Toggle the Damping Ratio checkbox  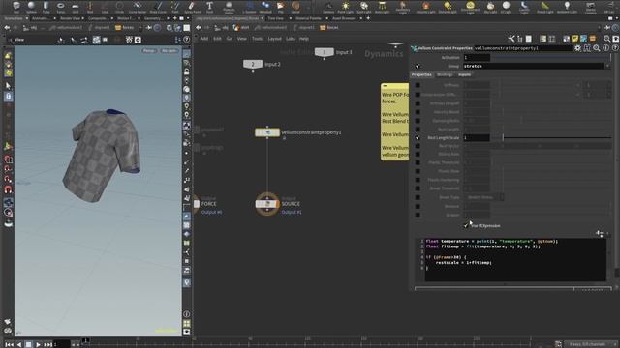pos(418,121)
